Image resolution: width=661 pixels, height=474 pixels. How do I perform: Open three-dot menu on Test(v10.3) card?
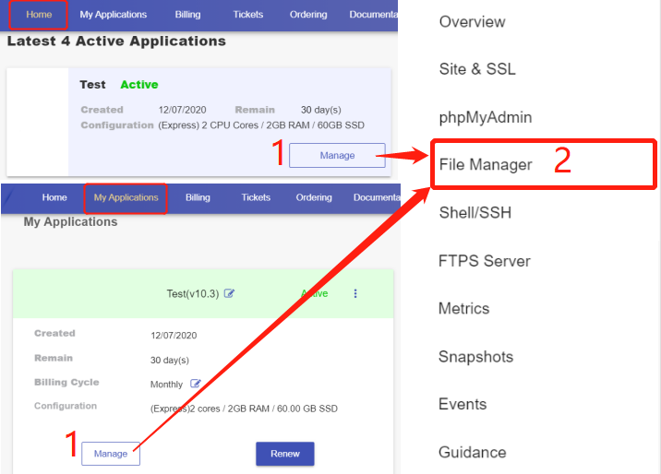(x=355, y=293)
